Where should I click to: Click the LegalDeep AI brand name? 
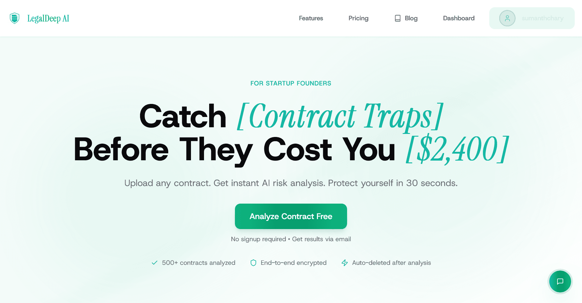click(48, 18)
